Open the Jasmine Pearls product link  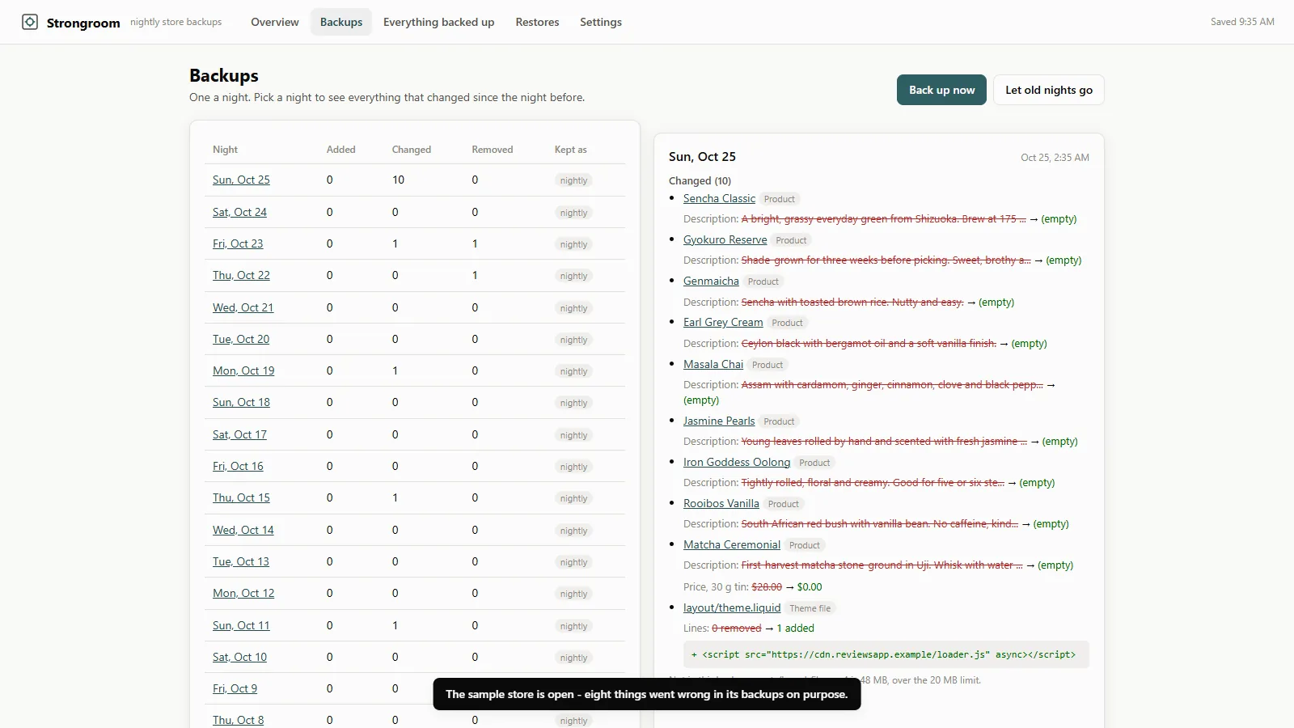click(x=719, y=421)
